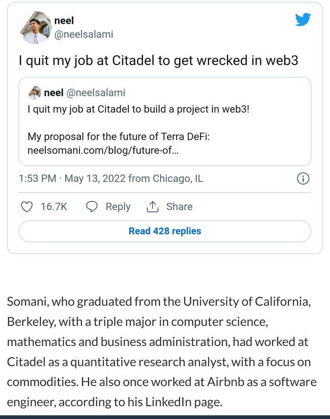Click the @neelsalami handle under the main author name

84,34
